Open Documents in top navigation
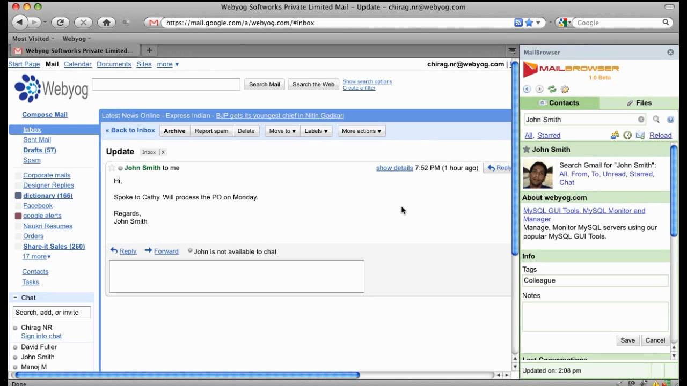The height and width of the screenshot is (386, 687). 114,64
